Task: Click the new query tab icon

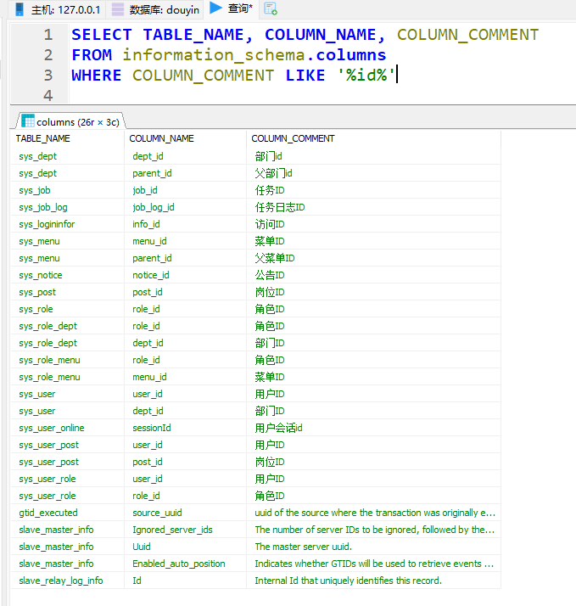Action: coord(270,9)
